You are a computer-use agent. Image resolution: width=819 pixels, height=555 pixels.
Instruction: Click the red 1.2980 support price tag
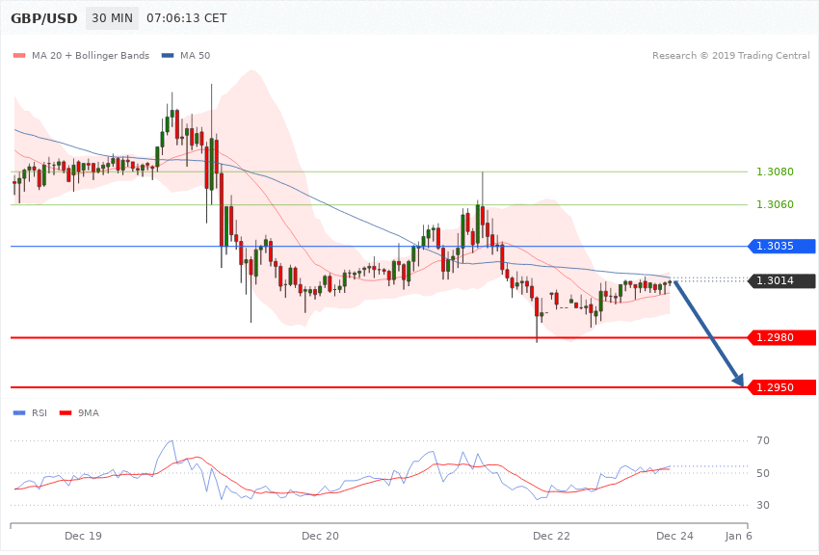tap(782, 338)
